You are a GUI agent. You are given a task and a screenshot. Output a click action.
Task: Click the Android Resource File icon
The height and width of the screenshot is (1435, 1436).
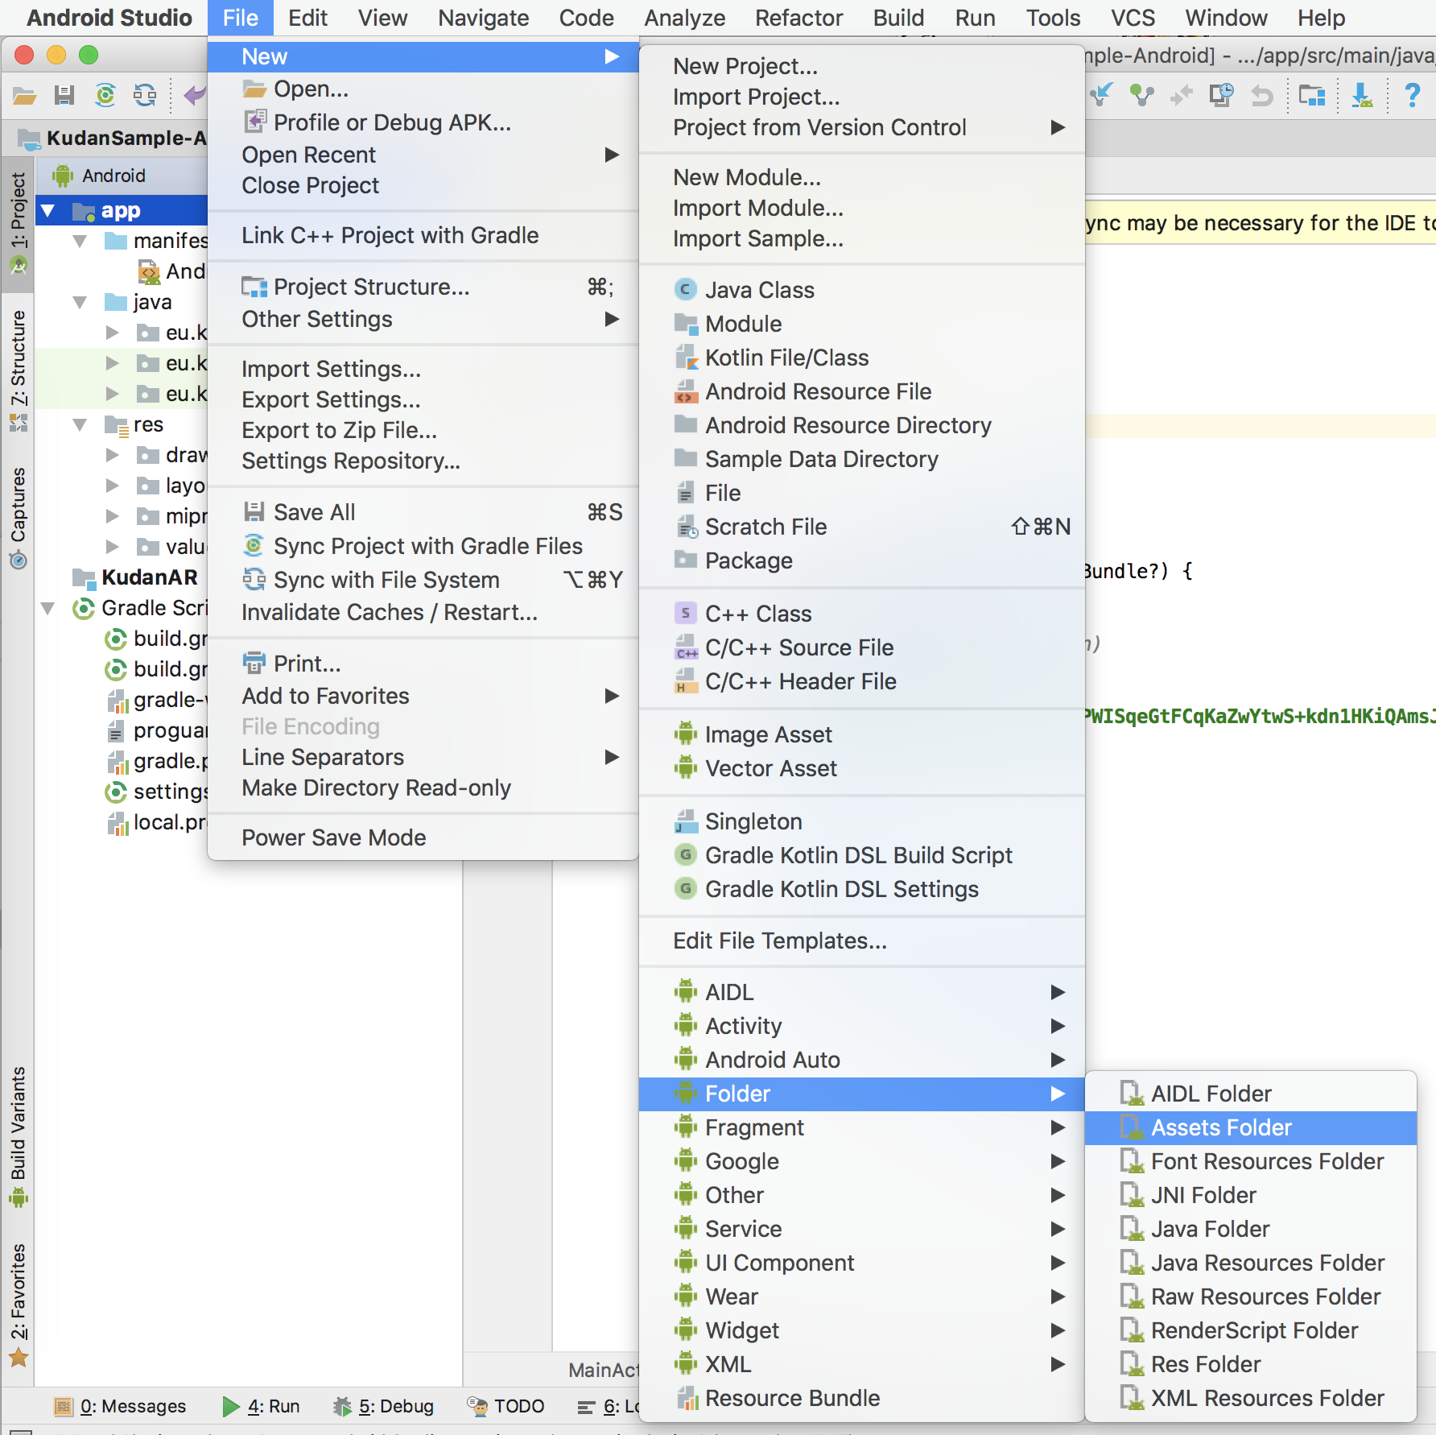685,391
